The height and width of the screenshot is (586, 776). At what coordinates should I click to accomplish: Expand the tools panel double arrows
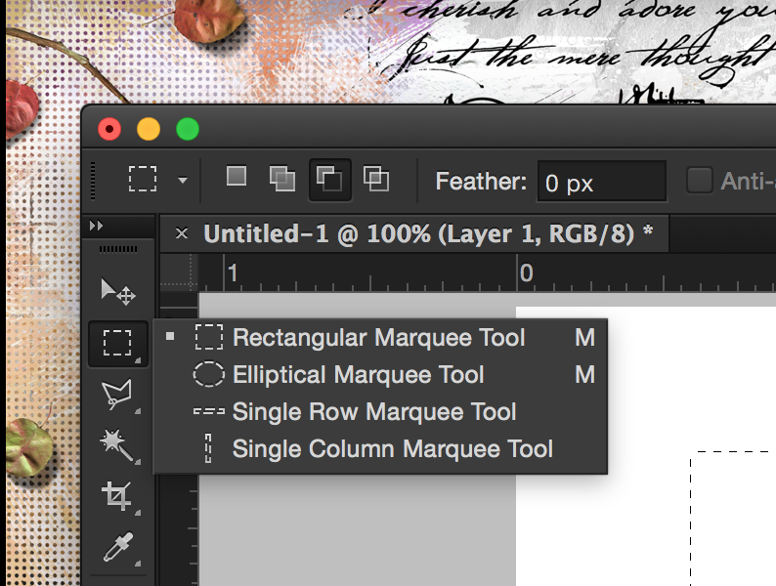tap(97, 226)
